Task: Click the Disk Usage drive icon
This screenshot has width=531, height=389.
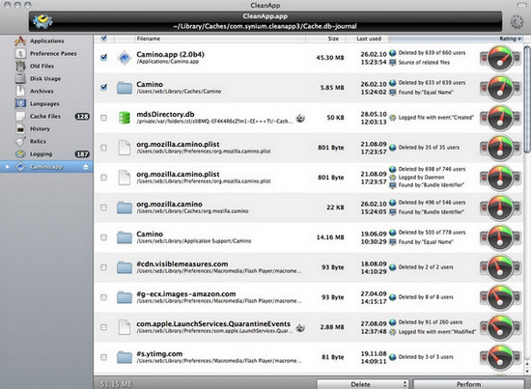Action: point(20,78)
